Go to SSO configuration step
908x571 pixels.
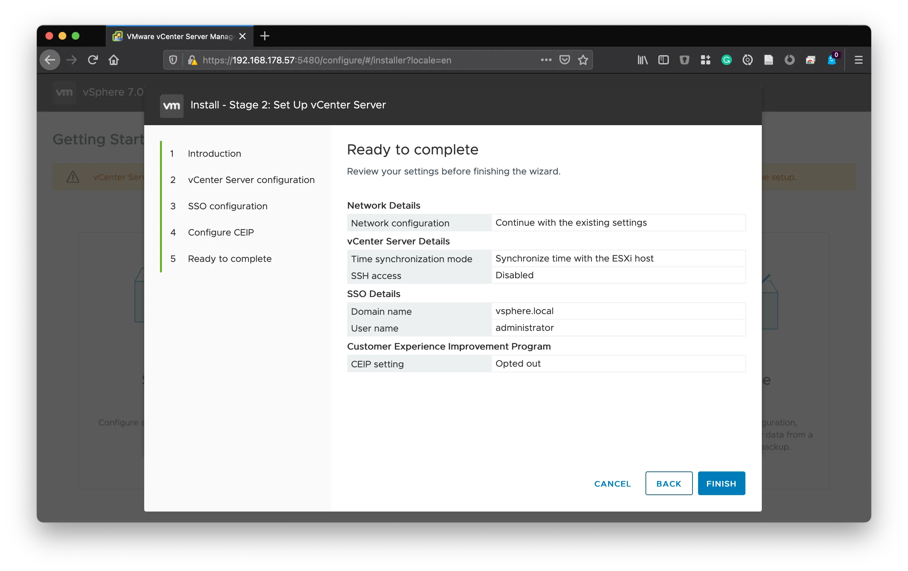(227, 206)
